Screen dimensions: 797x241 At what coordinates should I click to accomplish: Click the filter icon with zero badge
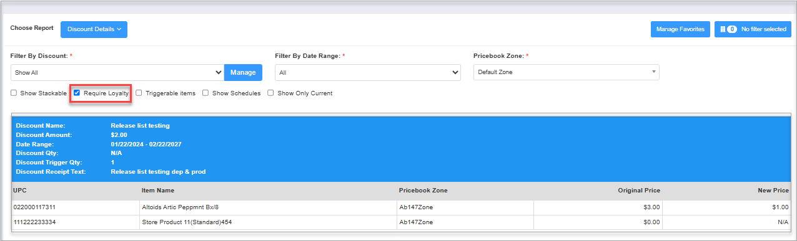click(728, 29)
